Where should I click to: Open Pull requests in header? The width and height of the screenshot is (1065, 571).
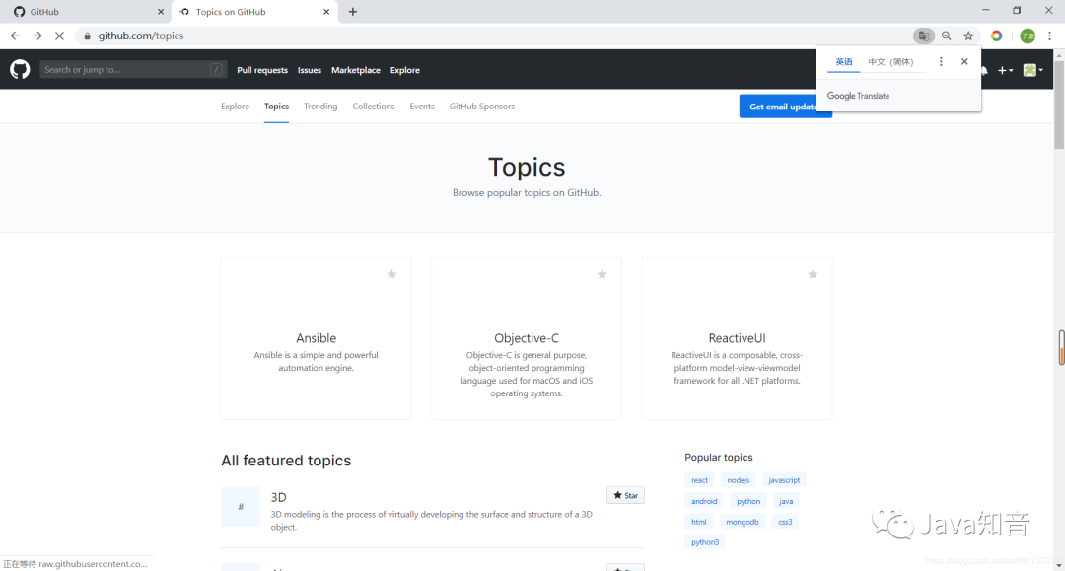coord(262,70)
